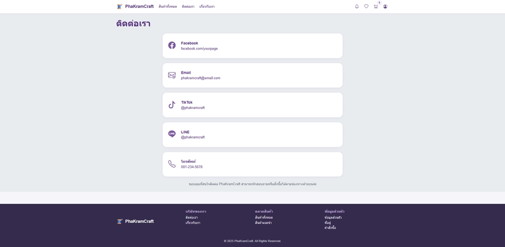Click the PhaKramCraft logo in footer
505x247 pixels.
(x=135, y=221)
